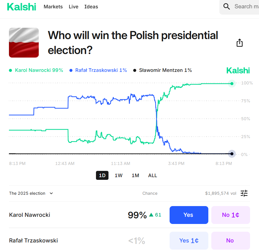Expand The 2025 election dropdown
Image resolution: width=259 pixels, height=252 pixels.
coord(31,193)
